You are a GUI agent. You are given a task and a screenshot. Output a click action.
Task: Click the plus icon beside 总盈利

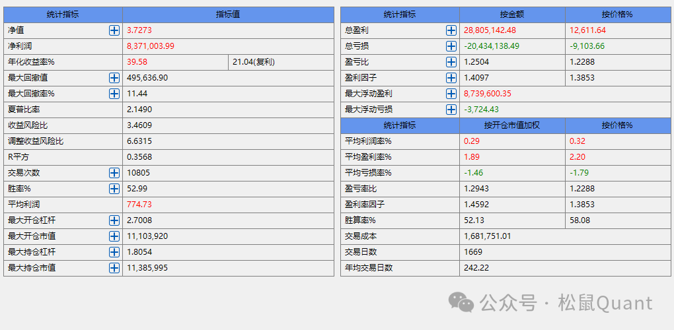coord(451,30)
